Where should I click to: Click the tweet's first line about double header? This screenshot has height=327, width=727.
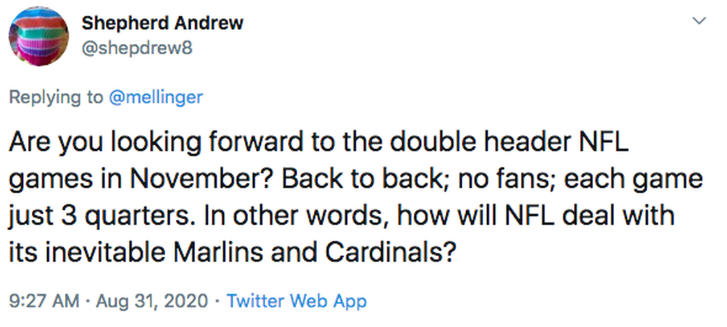[319, 143]
